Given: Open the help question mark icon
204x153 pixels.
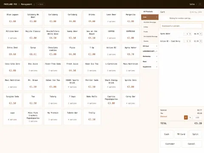Looking at the screenshot, I should coord(200,4).
